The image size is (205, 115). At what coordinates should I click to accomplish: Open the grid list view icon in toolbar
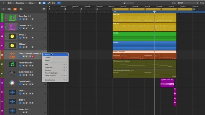(40, 3)
